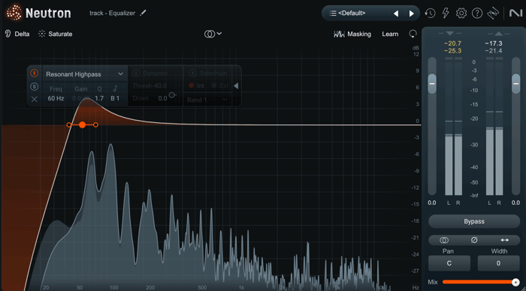Click the center orange EQ node
This screenshot has width=526, height=291.
pyautogui.click(x=82, y=125)
